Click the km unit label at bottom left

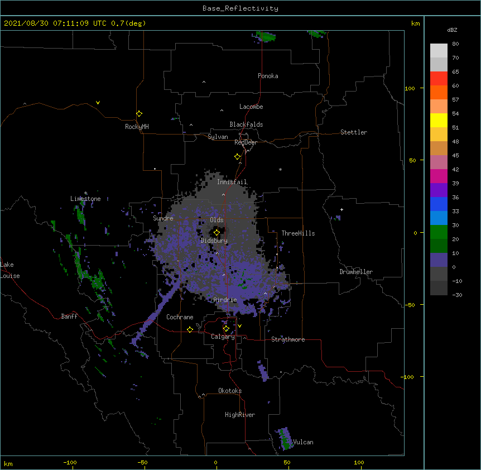8,463
